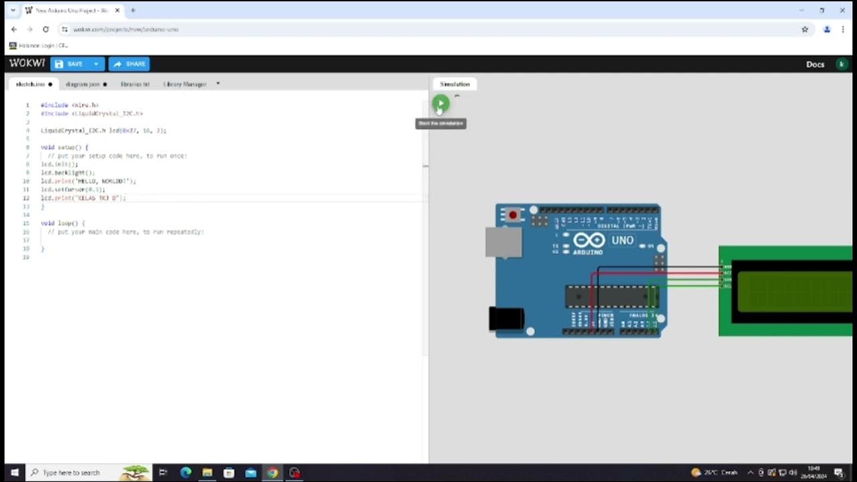Open the bookmark bar login shortcut
This screenshot has height=482, width=857.
[x=38, y=46]
